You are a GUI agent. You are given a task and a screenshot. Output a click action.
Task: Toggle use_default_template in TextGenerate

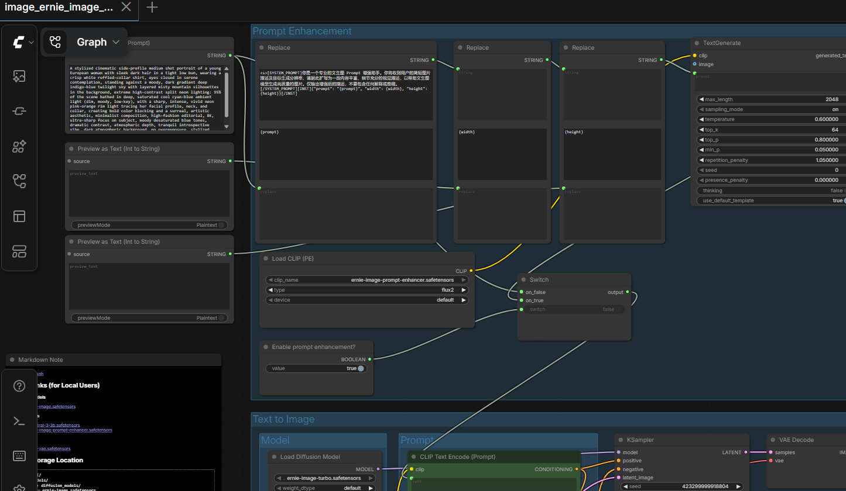(770, 200)
